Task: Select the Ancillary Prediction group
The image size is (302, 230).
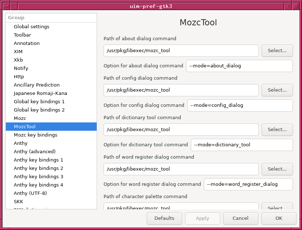Action: click(x=37, y=85)
